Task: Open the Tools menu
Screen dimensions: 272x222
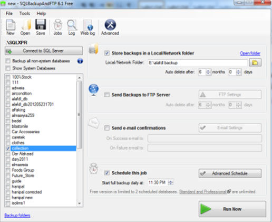Action: pyautogui.click(x=25, y=14)
